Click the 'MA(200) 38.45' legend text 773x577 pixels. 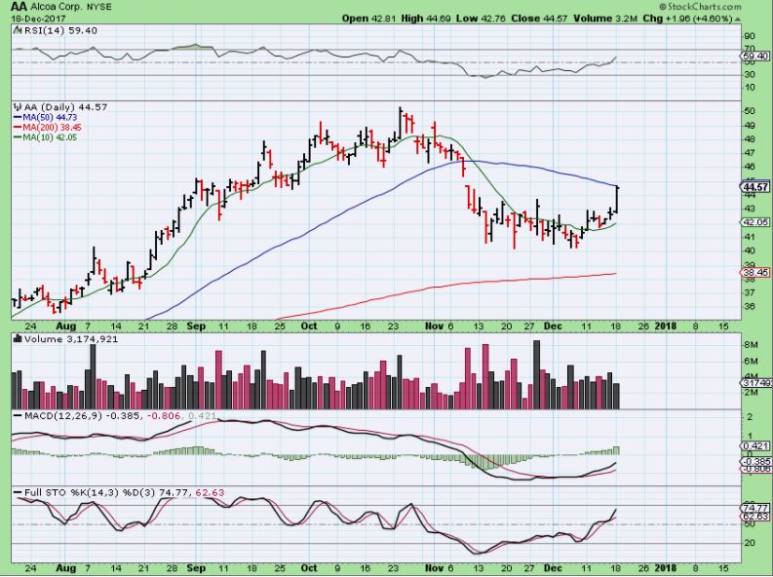[x=53, y=127]
